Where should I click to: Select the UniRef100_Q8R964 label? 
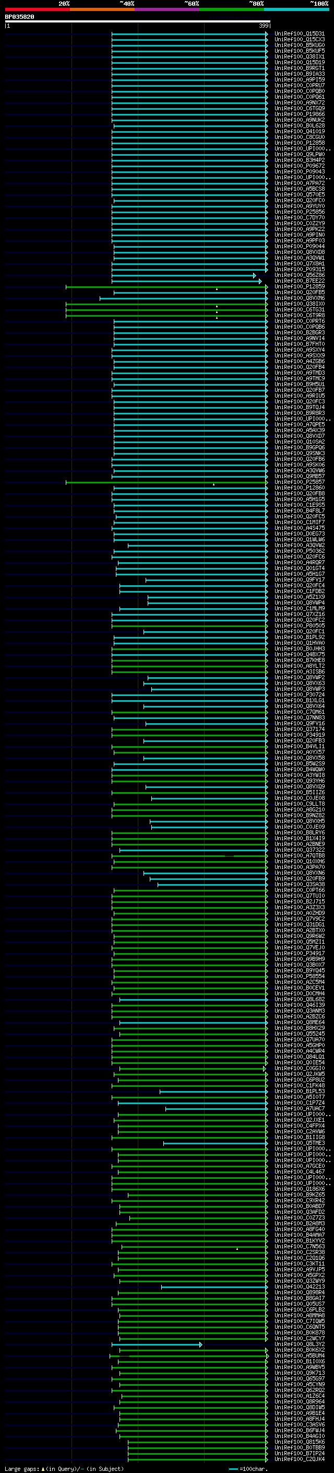[x=300, y=1401]
